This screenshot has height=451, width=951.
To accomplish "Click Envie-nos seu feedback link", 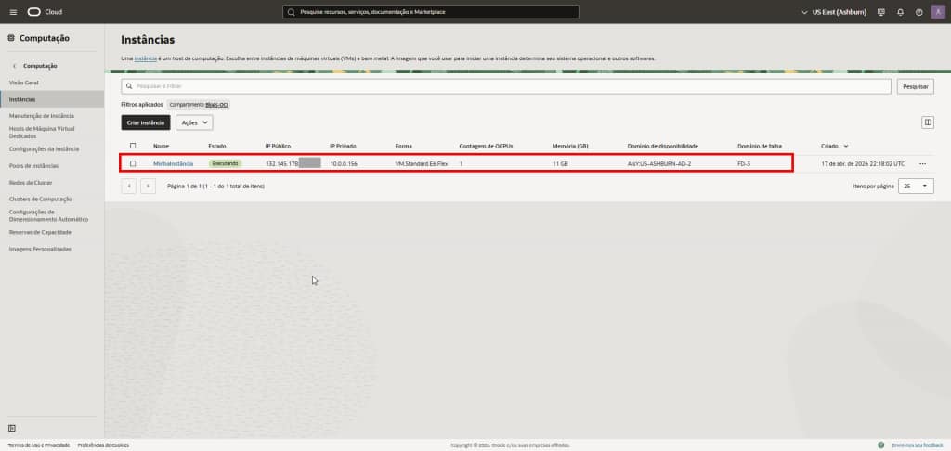I will click(x=918, y=445).
